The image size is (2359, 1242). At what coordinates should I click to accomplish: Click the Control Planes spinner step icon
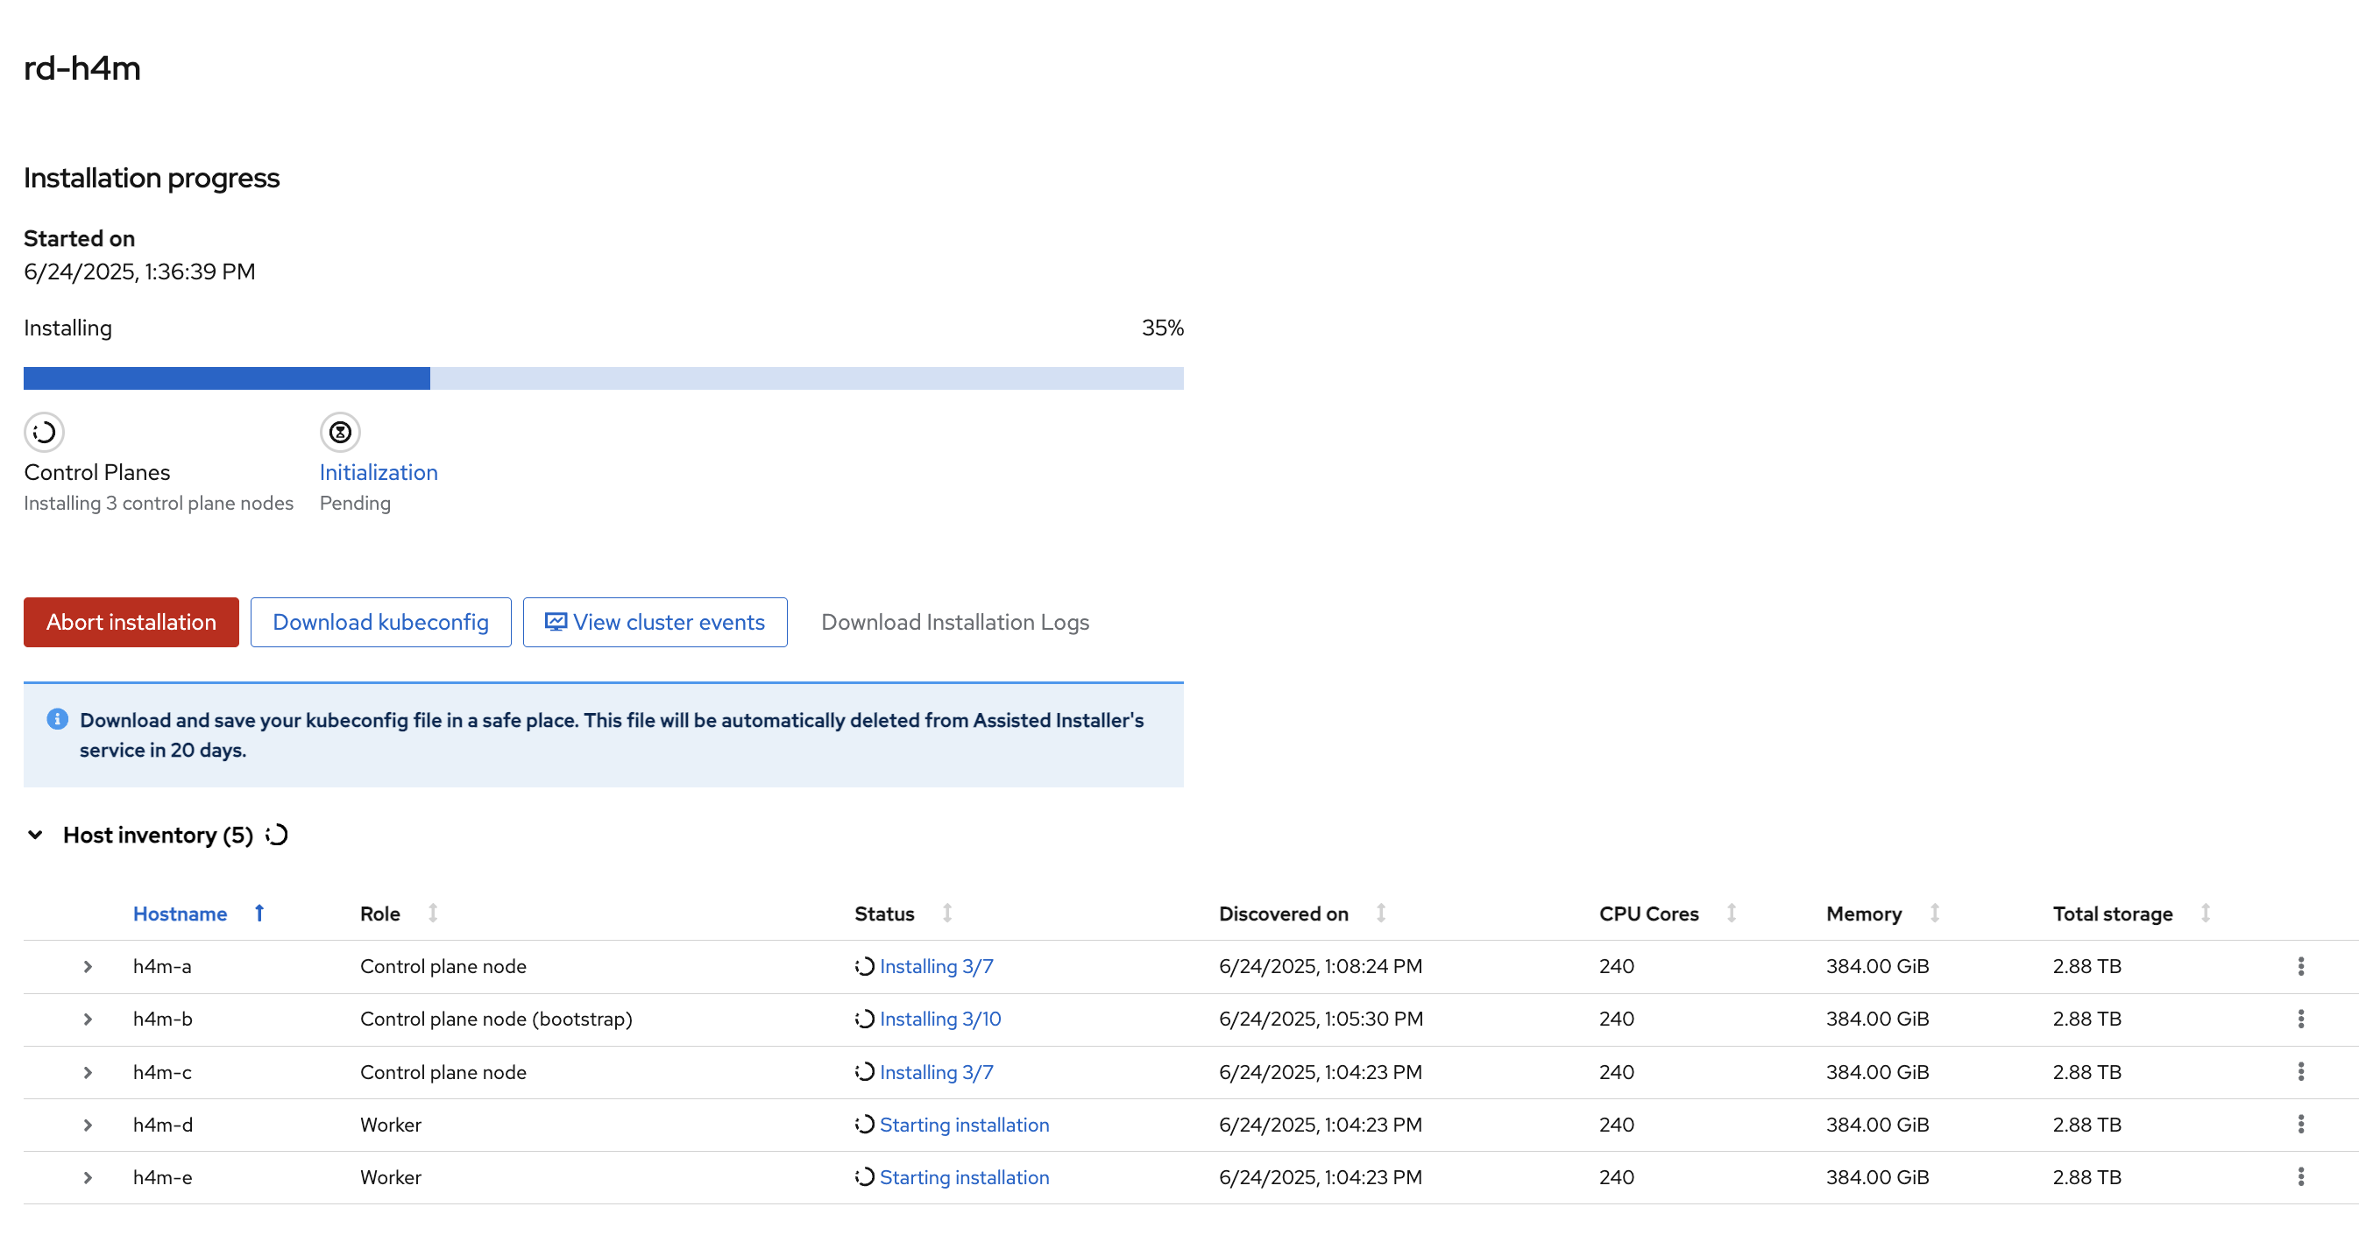44,432
